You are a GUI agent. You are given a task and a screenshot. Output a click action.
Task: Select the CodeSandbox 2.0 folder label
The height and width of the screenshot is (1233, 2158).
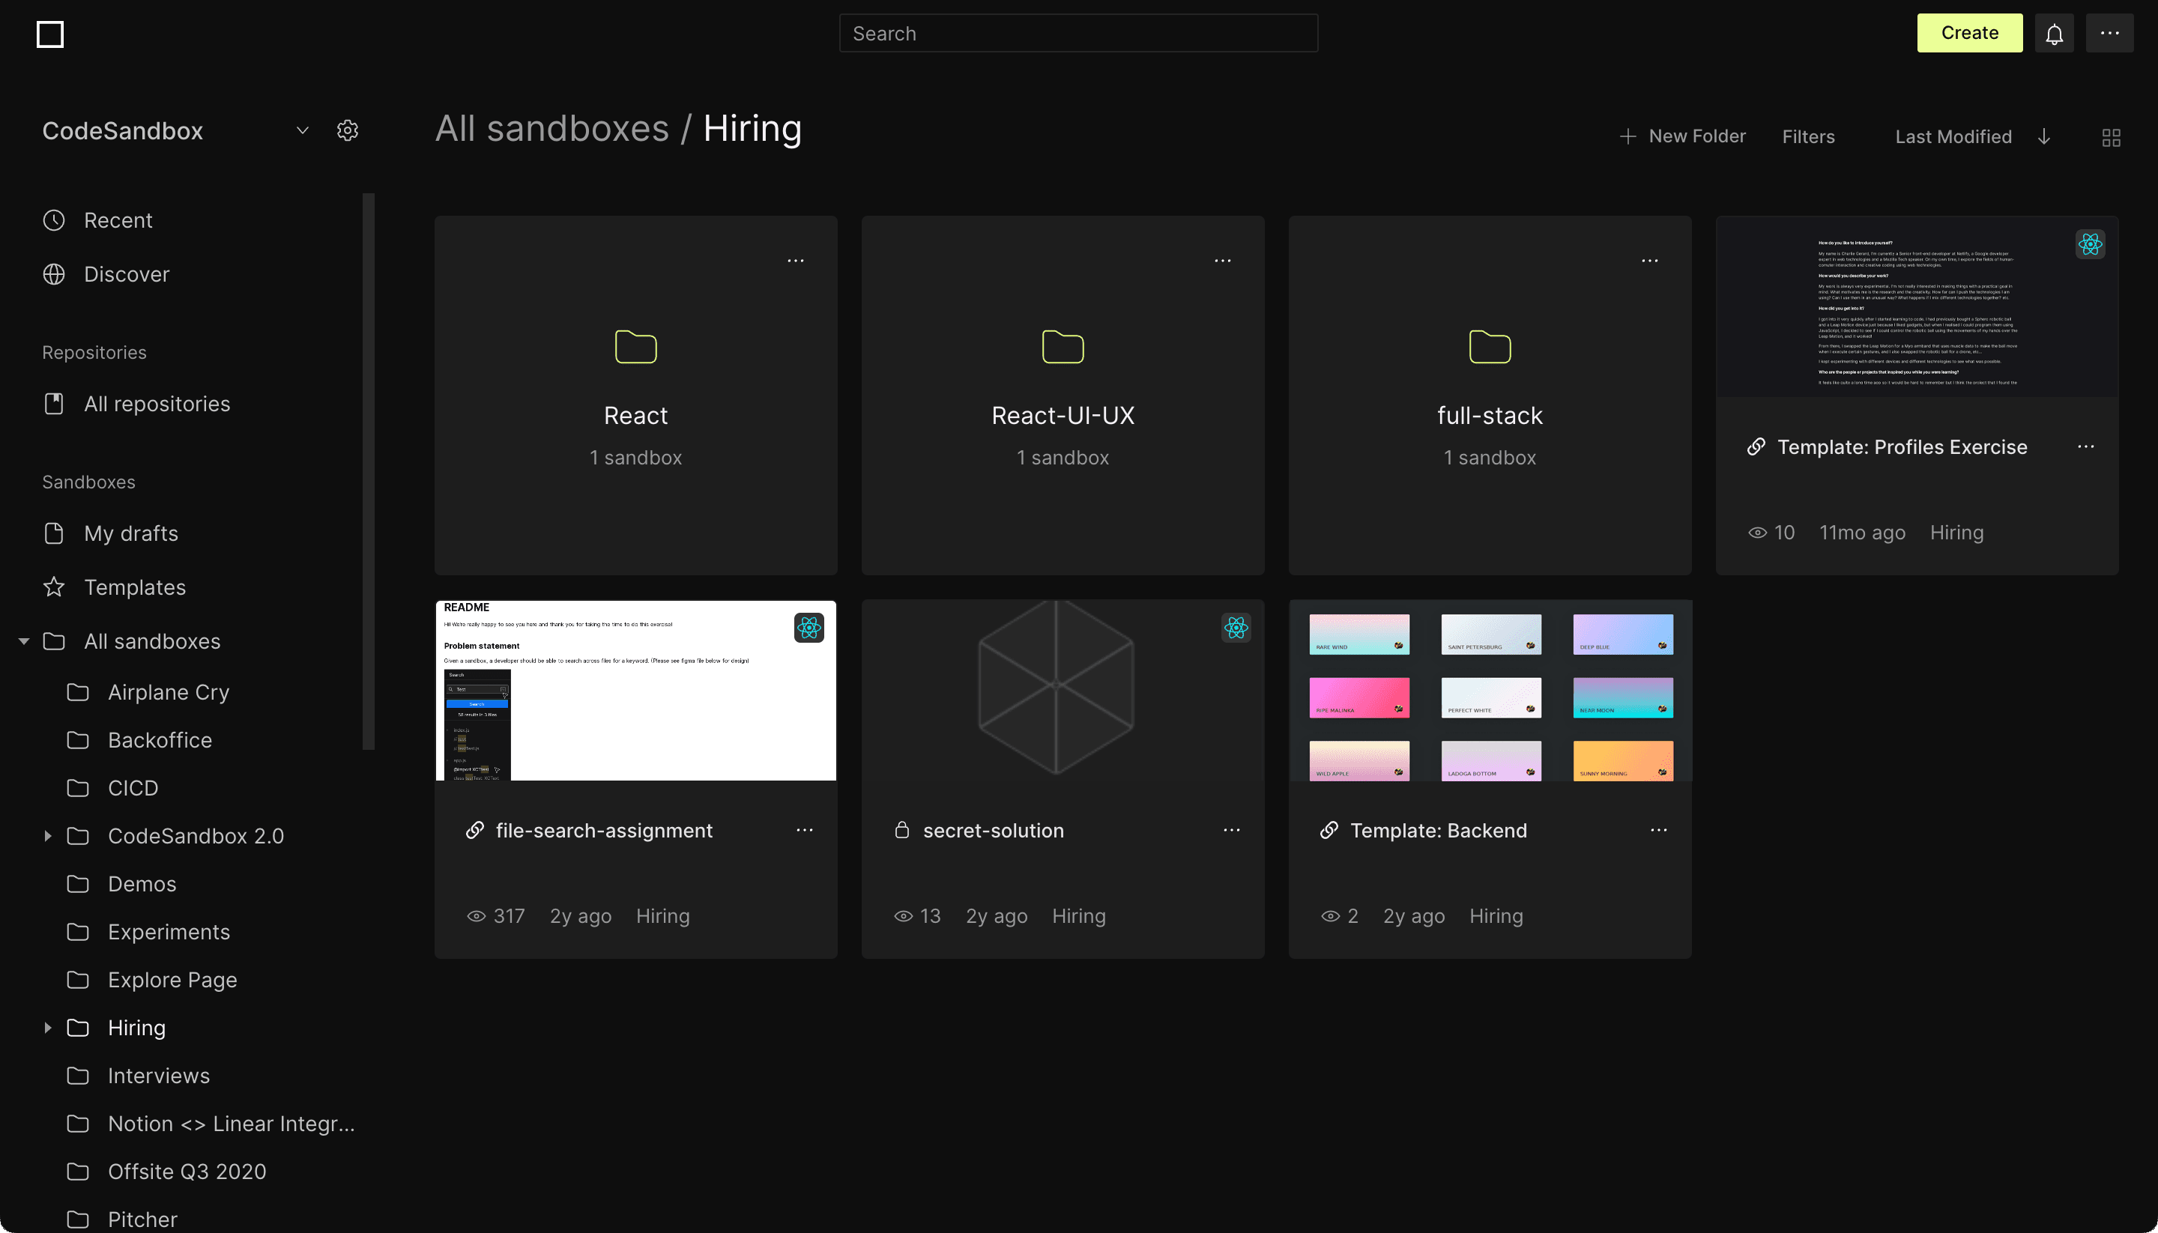[196, 836]
